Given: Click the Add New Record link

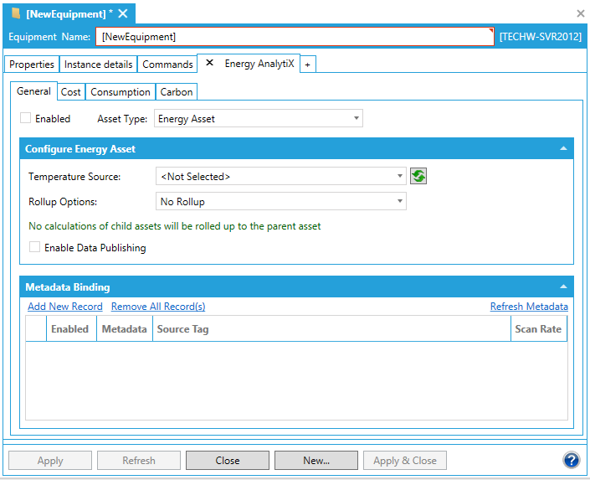Looking at the screenshot, I should (x=65, y=307).
